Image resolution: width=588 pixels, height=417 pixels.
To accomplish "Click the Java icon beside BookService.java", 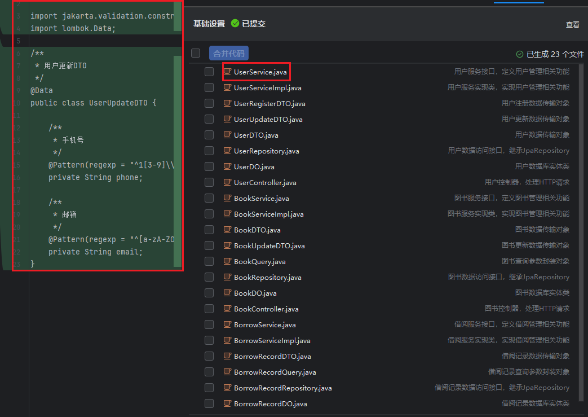I will (x=228, y=198).
